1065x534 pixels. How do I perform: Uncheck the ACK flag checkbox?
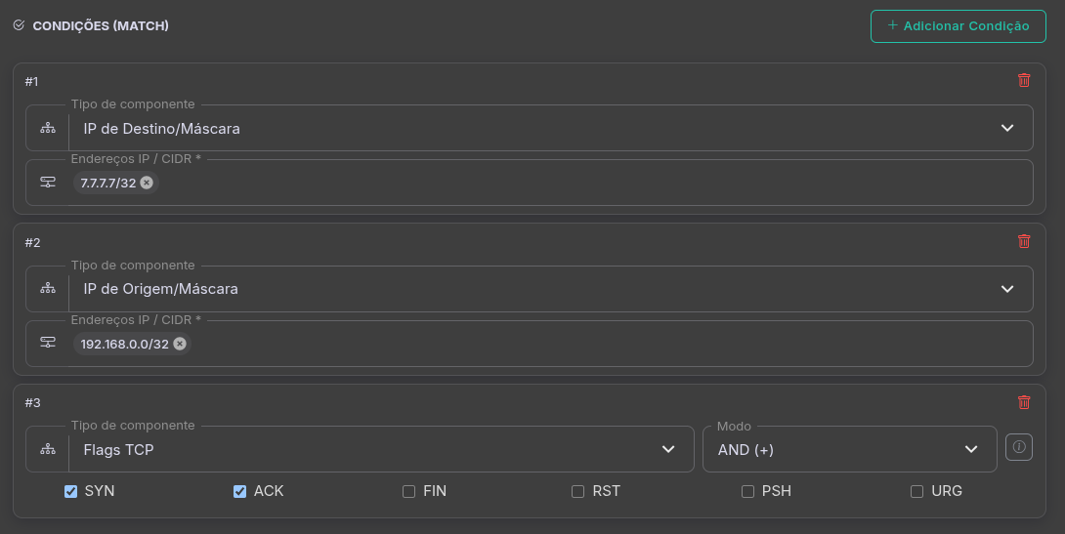[x=240, y=491]
